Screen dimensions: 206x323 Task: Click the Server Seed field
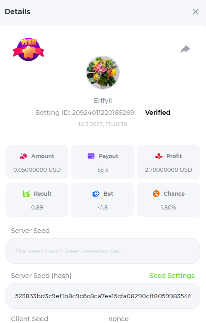pos(103,251)
